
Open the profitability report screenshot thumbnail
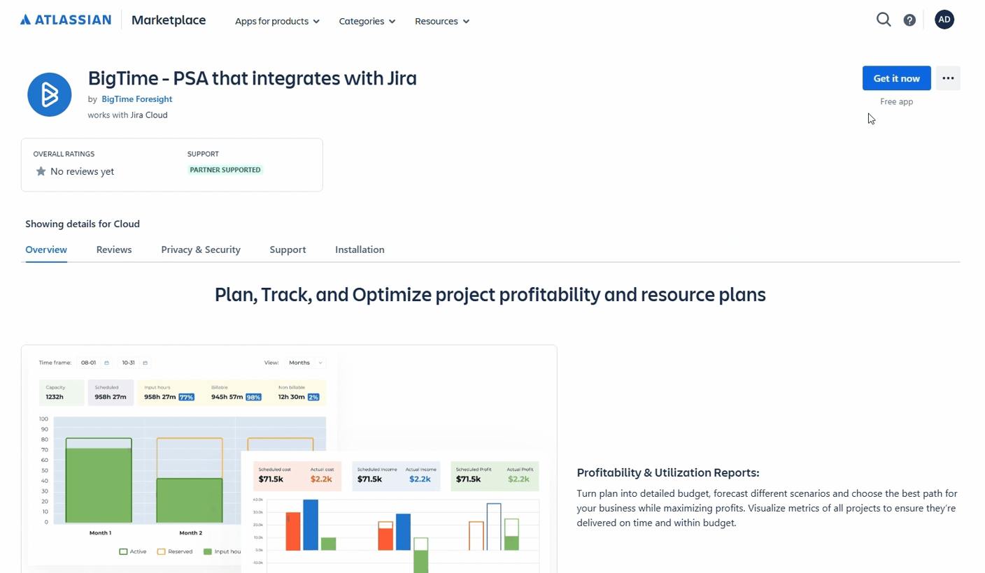(x=289, y=459)
